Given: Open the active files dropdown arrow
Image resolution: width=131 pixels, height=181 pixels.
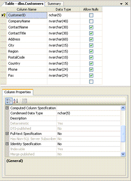Looking at the screenshot, I should point(121,4).
